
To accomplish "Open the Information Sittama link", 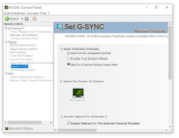I will coord(21,129).
